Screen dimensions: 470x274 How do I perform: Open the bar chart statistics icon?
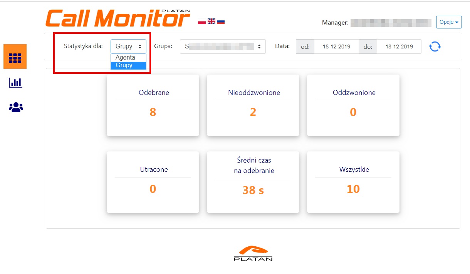coord(15,83)
